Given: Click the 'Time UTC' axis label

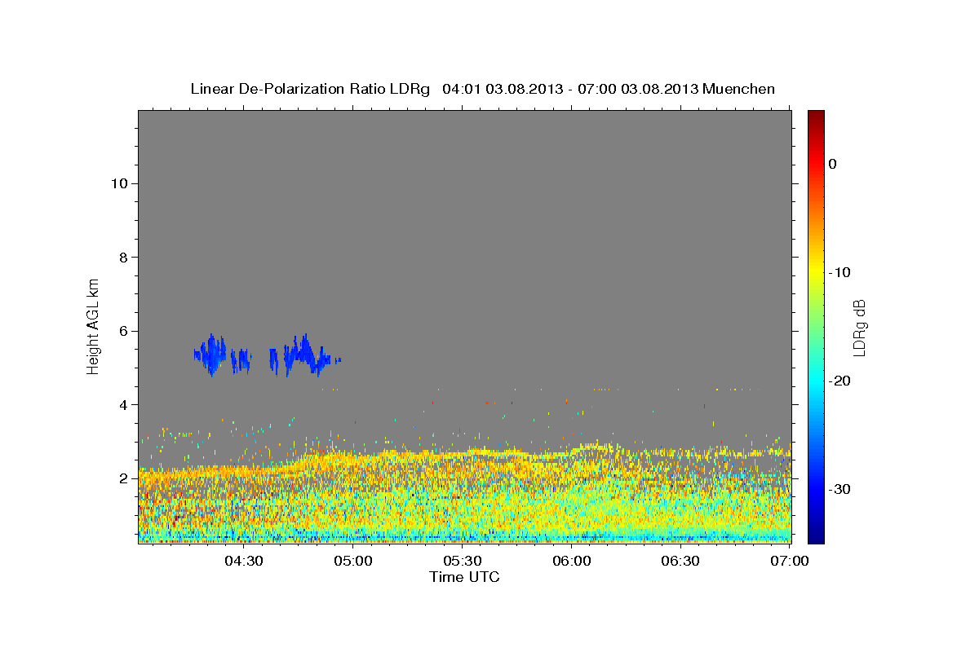Looking at the screenshot, I should (x=464, y=577).
